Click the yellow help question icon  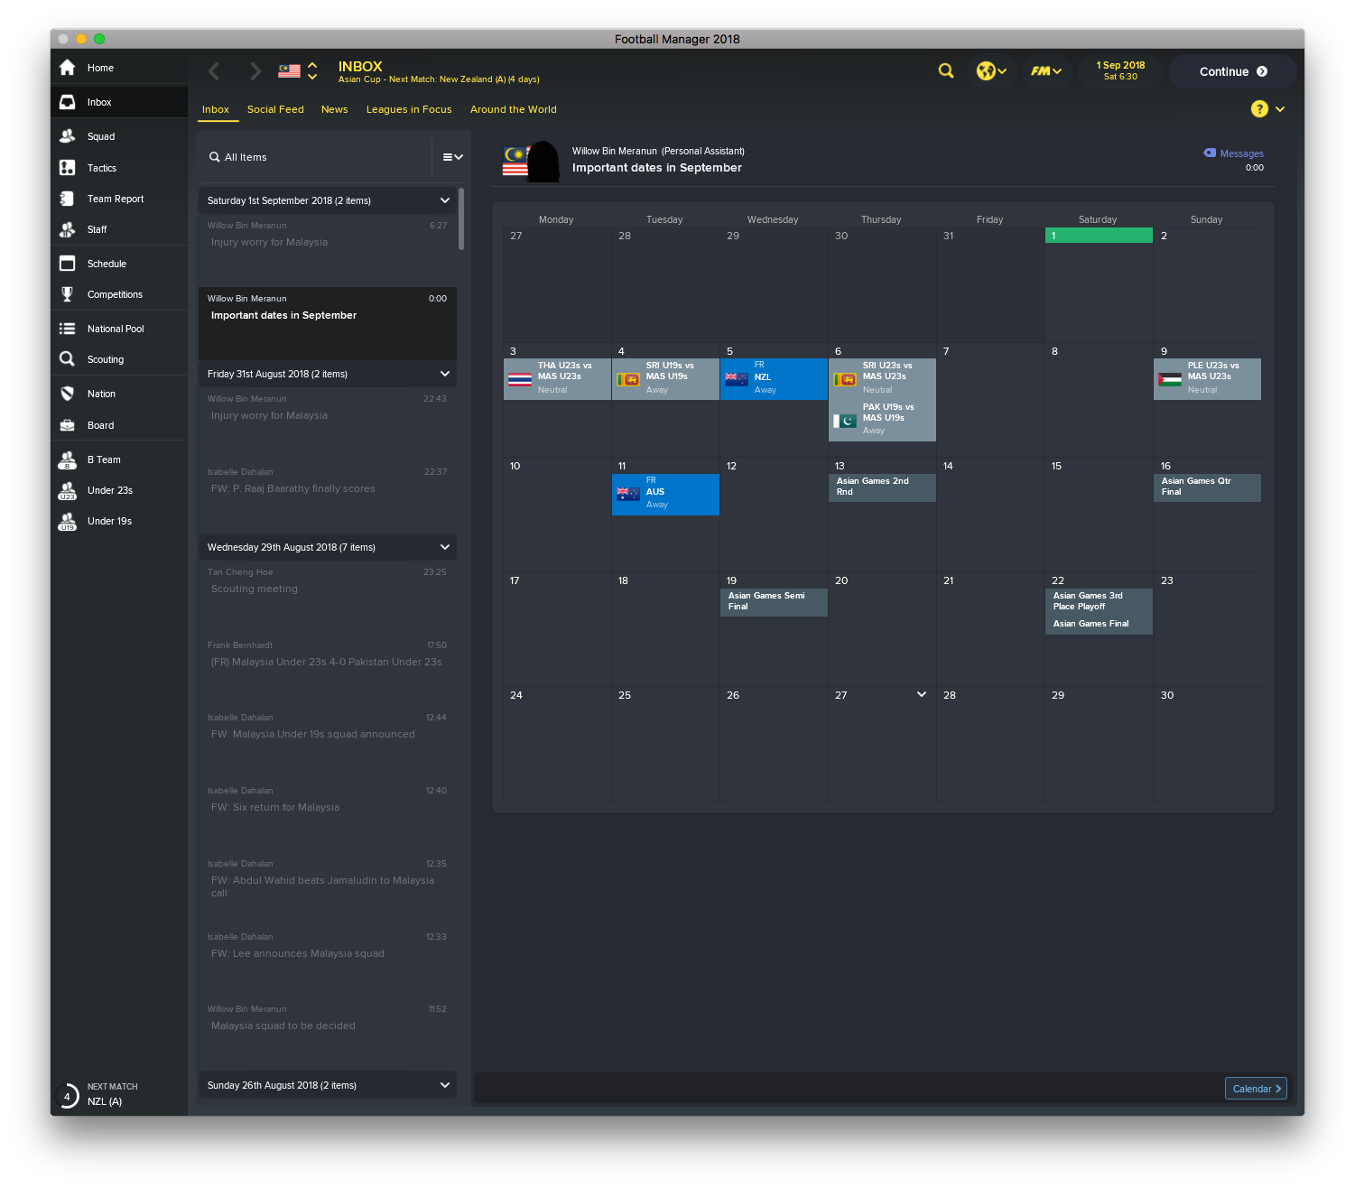coord(1259,109)
